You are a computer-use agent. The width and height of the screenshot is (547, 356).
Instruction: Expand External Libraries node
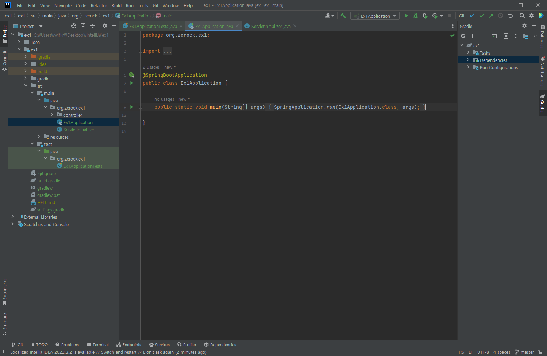click(x=12, y=217)
